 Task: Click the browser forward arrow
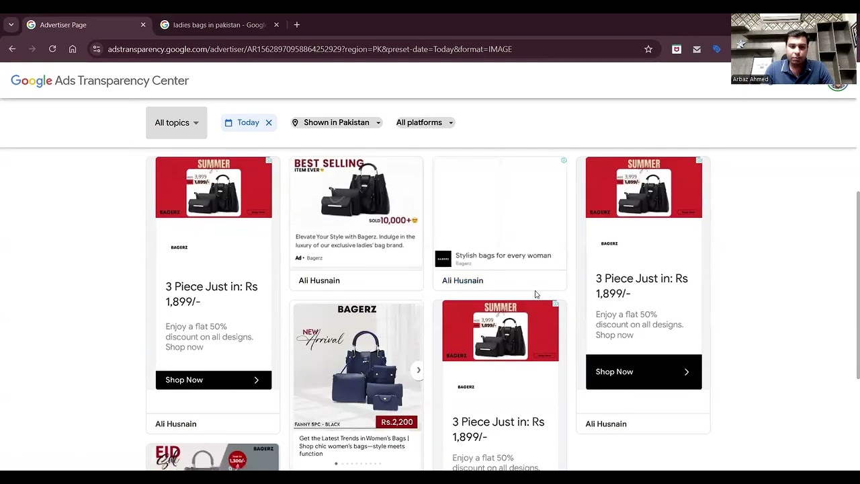point(32,49)
